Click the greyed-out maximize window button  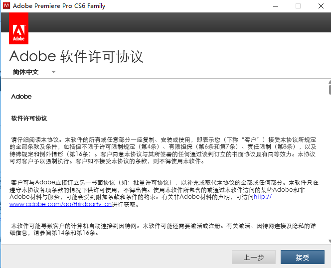pyautogui.click(x=298, y=6)
